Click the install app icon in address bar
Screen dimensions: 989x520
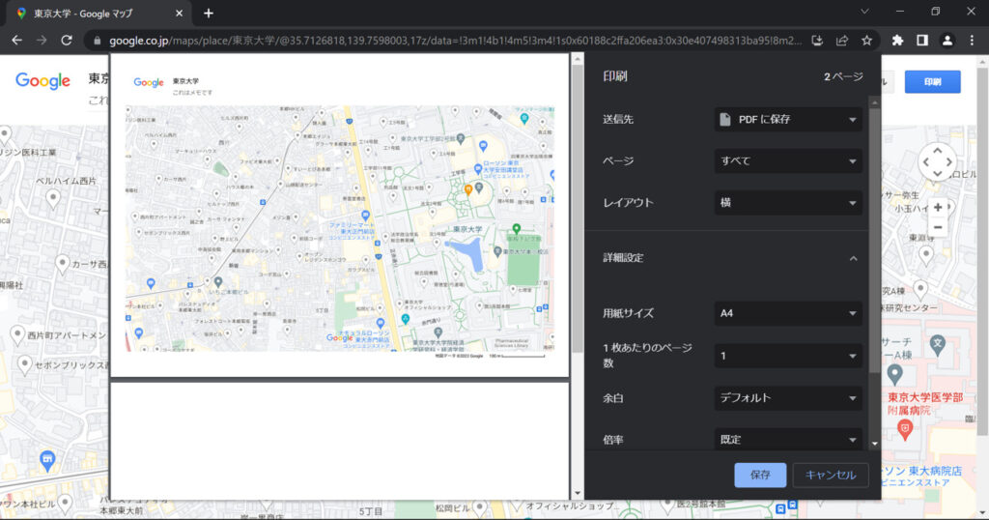pos(817,41)
